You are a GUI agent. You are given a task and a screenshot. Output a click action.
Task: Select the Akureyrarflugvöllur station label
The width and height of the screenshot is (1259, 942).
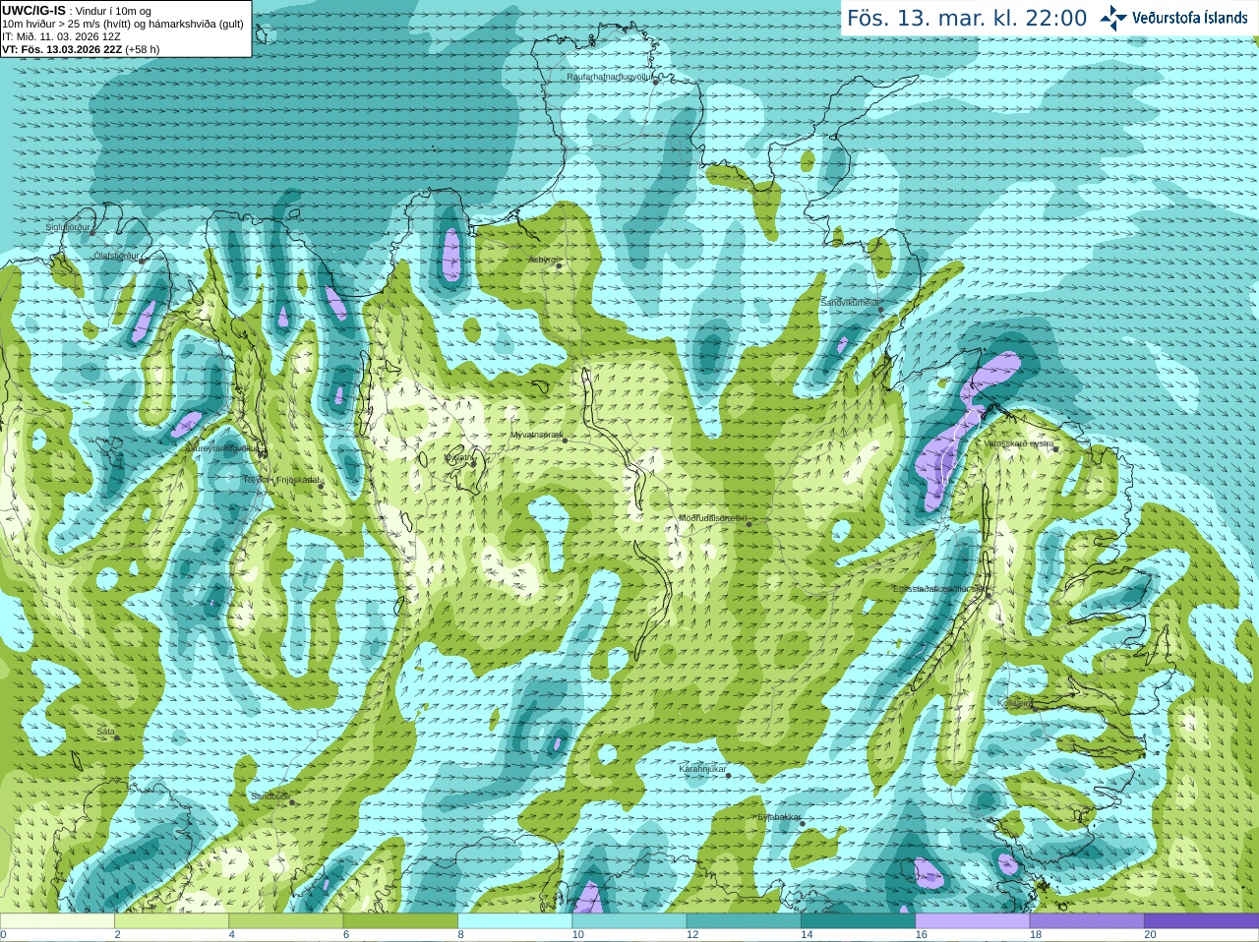(x=222, y=447)
